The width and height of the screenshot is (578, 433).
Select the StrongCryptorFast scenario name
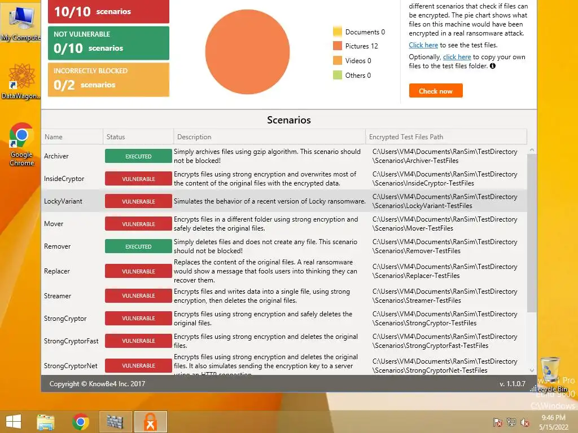point(71,341)
